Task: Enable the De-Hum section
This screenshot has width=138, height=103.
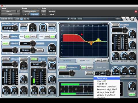Action: (x=6, y=37)
